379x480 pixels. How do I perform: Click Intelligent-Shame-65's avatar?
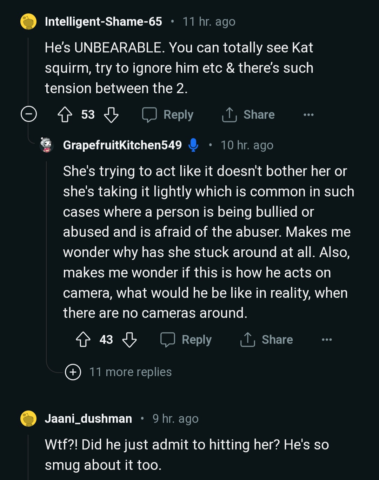point(28,22)
